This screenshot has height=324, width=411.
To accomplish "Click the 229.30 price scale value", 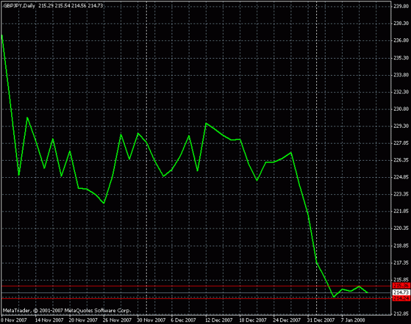I will 401,126.
